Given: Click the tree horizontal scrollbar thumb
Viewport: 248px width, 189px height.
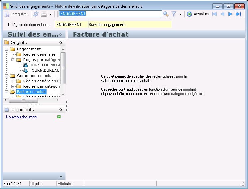Looking at the screenshot, I should coord(23,100).
